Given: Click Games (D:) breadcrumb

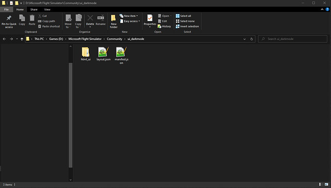Looking at the screenshot, I should (x=56, y=39).
